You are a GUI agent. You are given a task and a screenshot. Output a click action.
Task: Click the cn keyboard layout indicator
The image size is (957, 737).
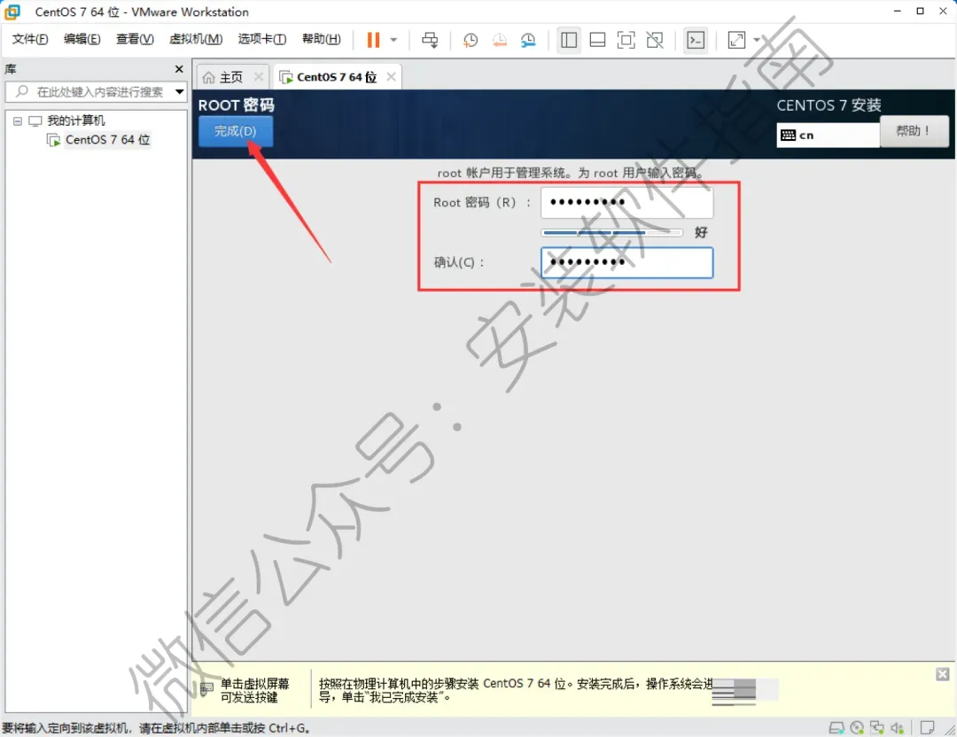pyautogui.click(x=828, y=135)
